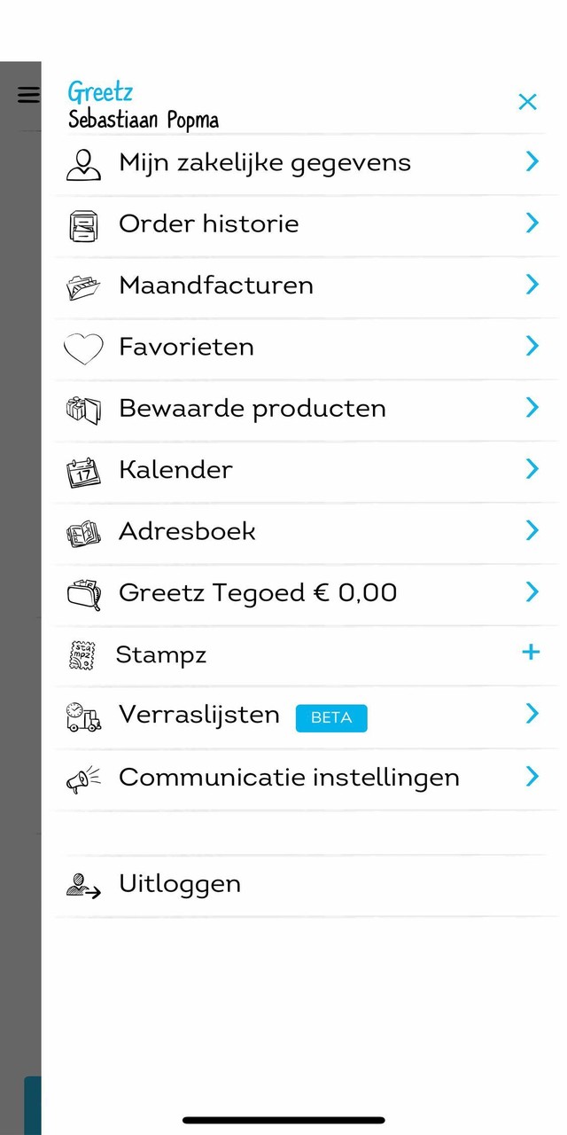Go to Communicatie instellingen
Viewport: 567px width, 1135px height.
pos(289,778)
